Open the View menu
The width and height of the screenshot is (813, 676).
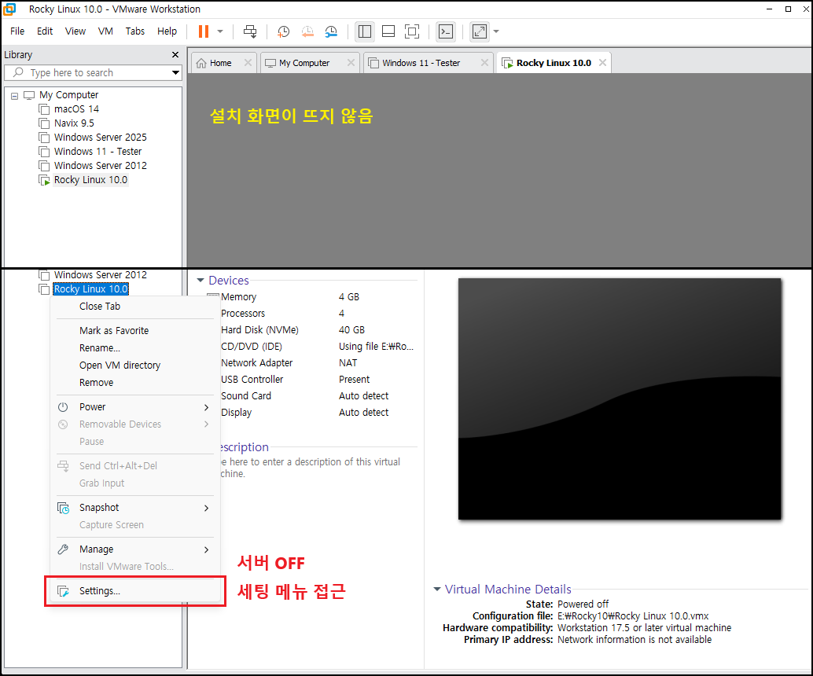[75, 31]
